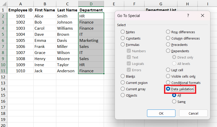The image size is (217, 127).
Task: Click the cell with Carol
Action: [45, 28]
